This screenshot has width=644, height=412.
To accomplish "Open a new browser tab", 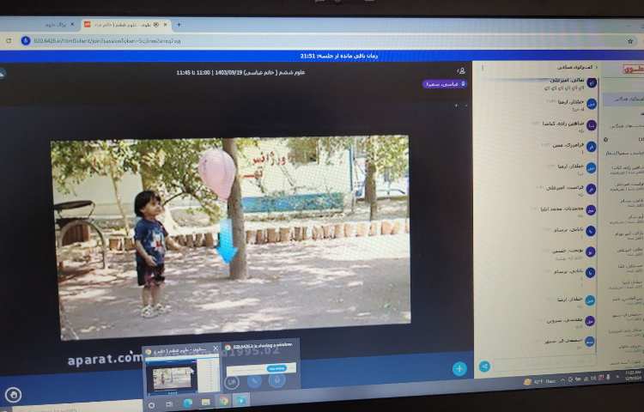I will [x=179, y=25].
